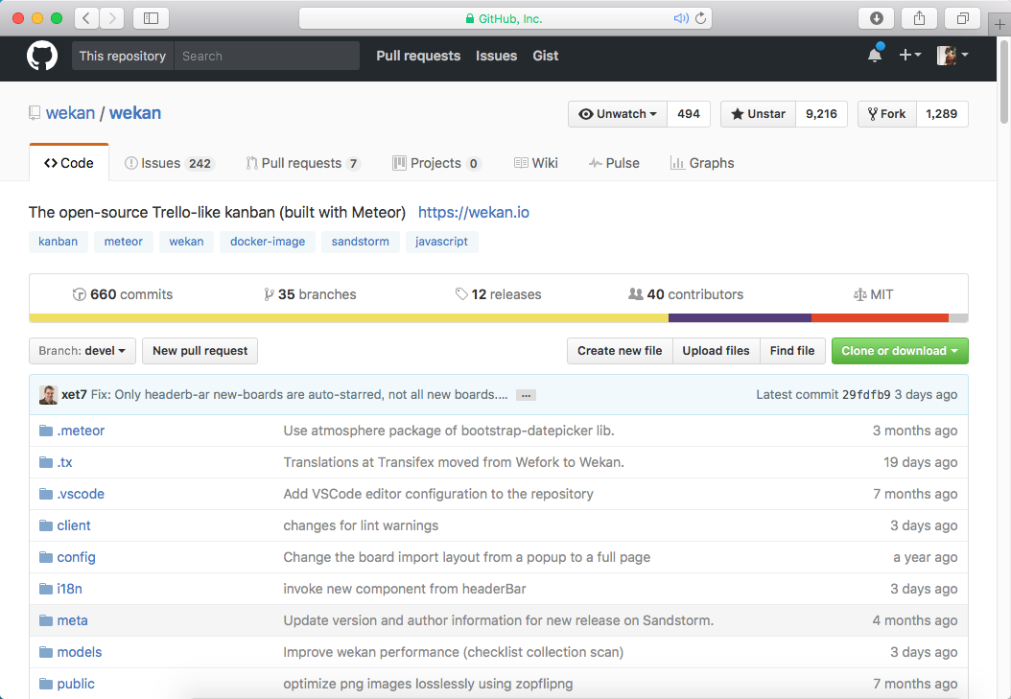This screenshot has height=699, width=1011.
Task: Click the New pull request button
Action: pos(200,351)
